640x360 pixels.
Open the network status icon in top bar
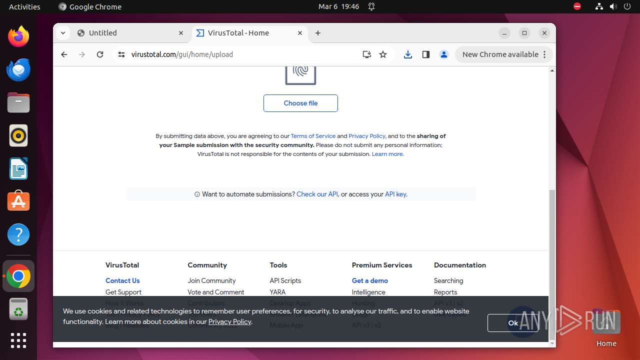[x=599, y=6]
